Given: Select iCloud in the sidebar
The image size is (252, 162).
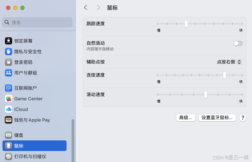Looking at the screenshot, I should [x=35, y=109].
